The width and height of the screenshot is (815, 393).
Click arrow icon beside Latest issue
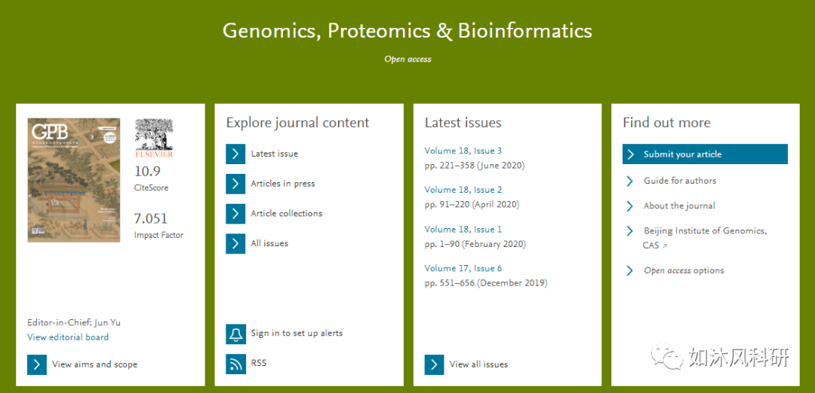click(x=235, y=154)
